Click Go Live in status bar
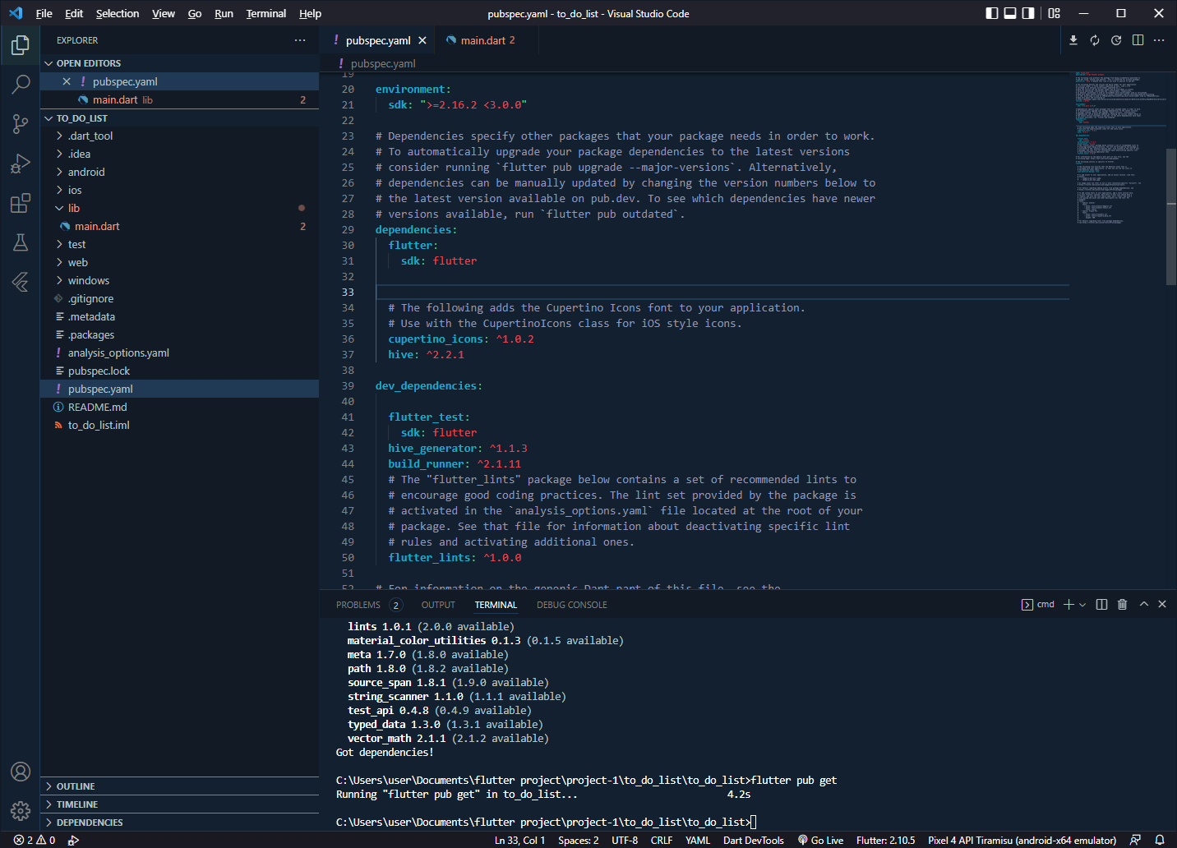 [x=820, y=840]
